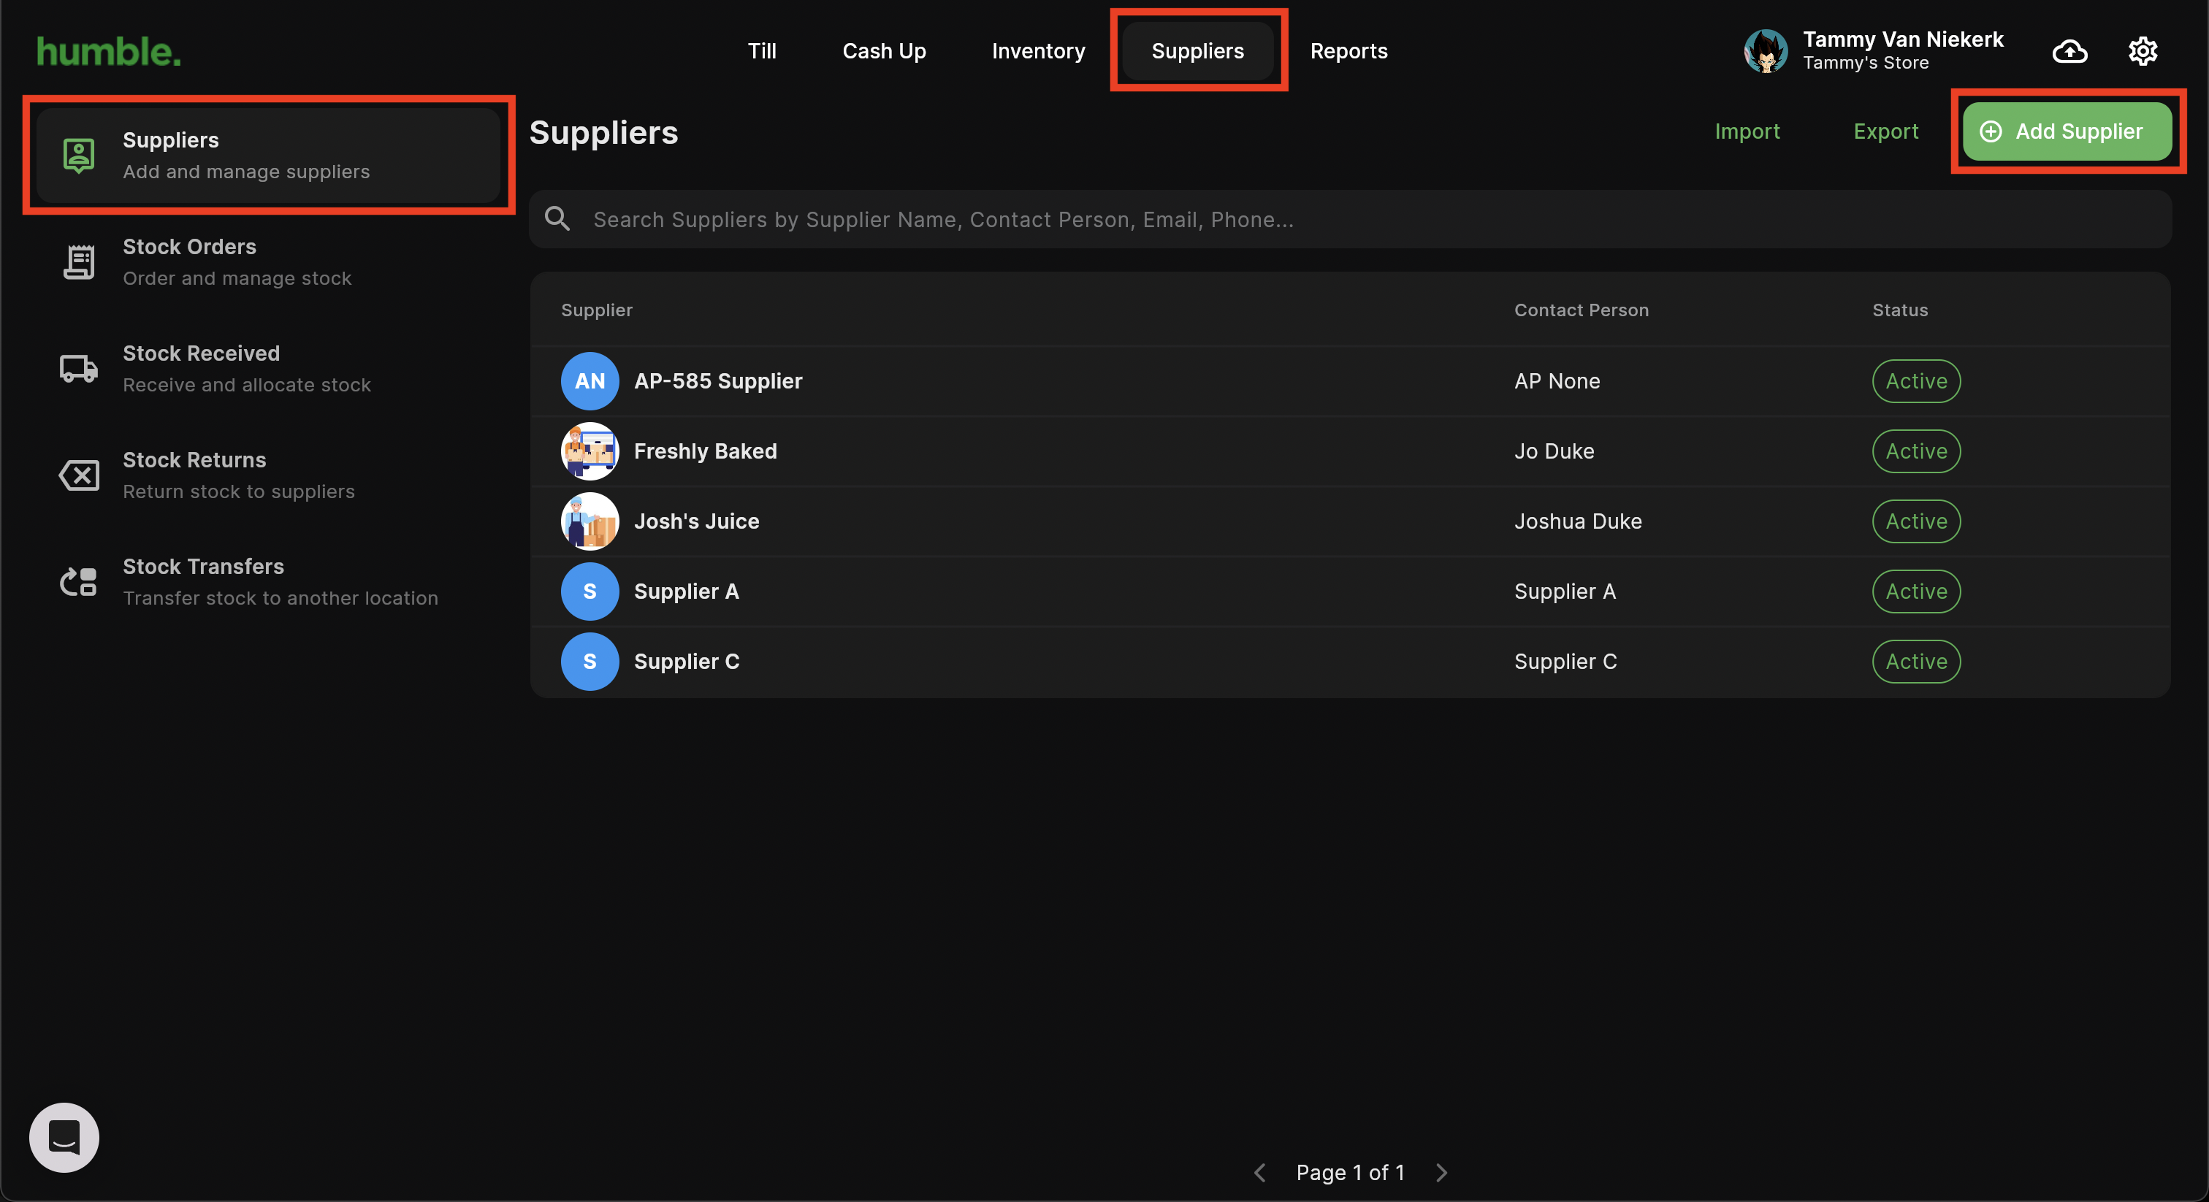Click Active status for AP-585 Supplier
This screenshot has height=1202, width=2209.
point(1917,380)
